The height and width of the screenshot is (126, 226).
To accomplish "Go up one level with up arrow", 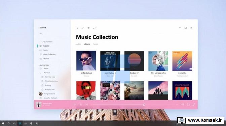I will tap(88, 28).
